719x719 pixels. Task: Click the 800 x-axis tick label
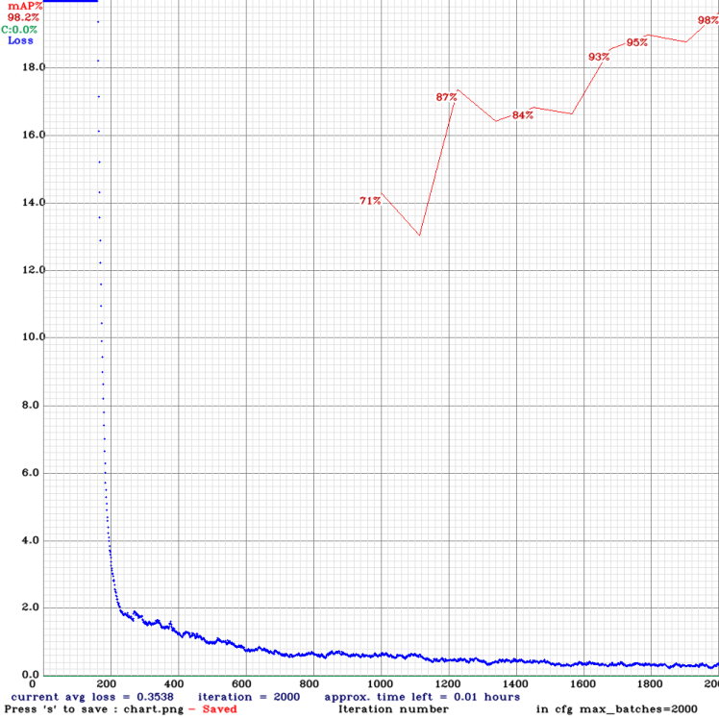310,684
